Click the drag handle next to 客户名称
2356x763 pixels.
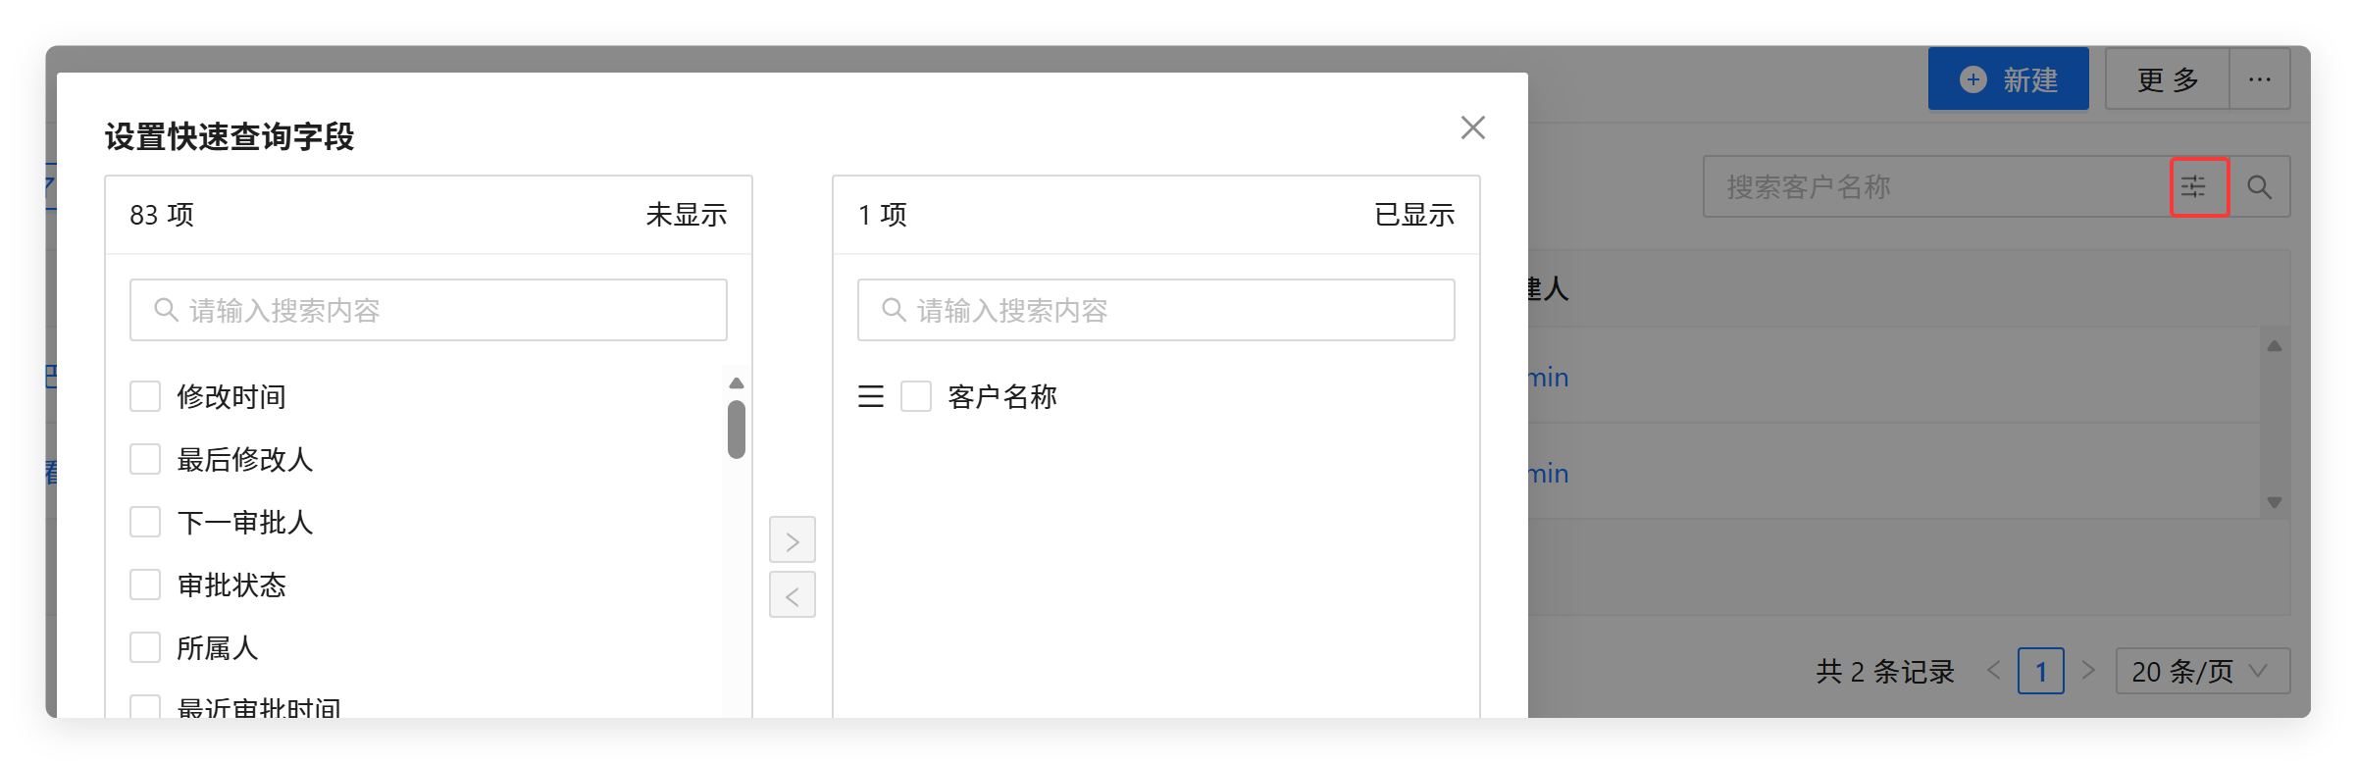tap(870, 396)
